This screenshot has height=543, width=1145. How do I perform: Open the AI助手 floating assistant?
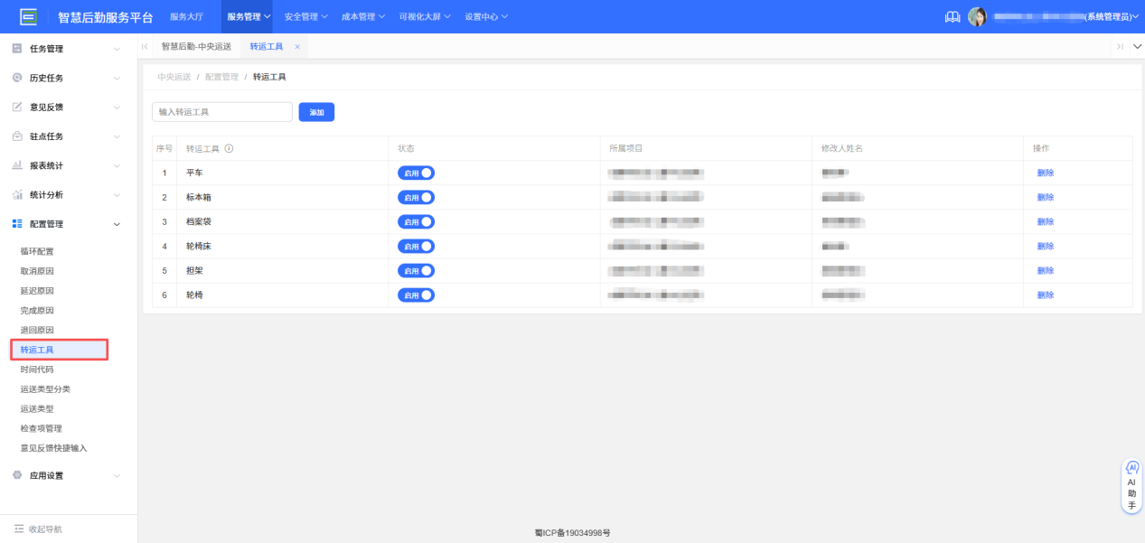(x=1131, y=487)
